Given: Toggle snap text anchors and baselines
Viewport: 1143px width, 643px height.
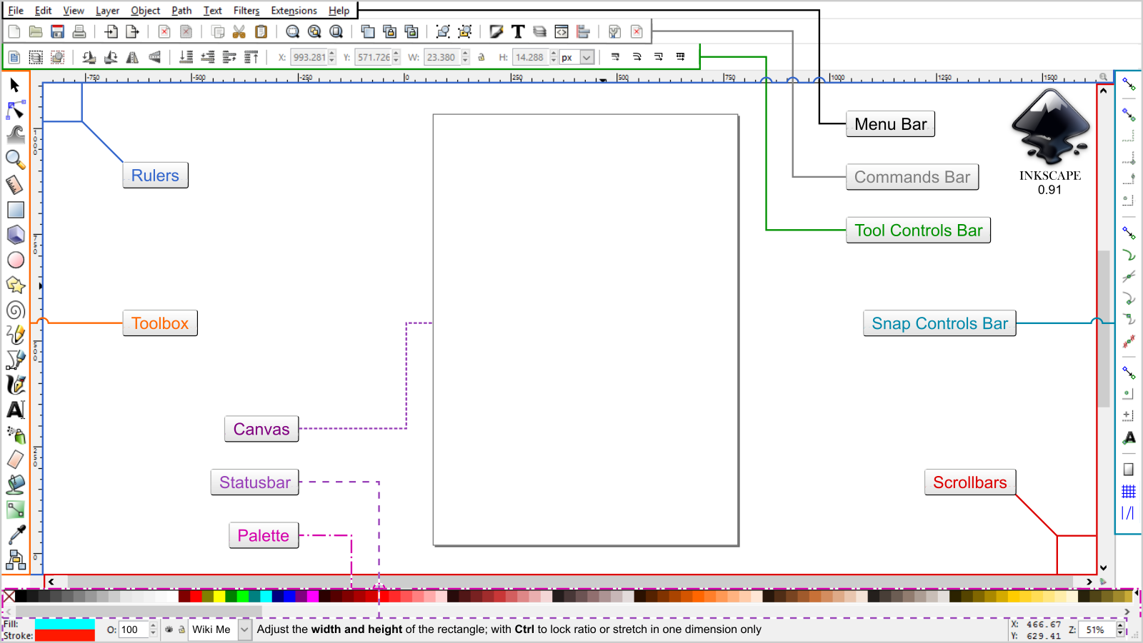Looking at the screenshot, I should (x=1129, y=437).
